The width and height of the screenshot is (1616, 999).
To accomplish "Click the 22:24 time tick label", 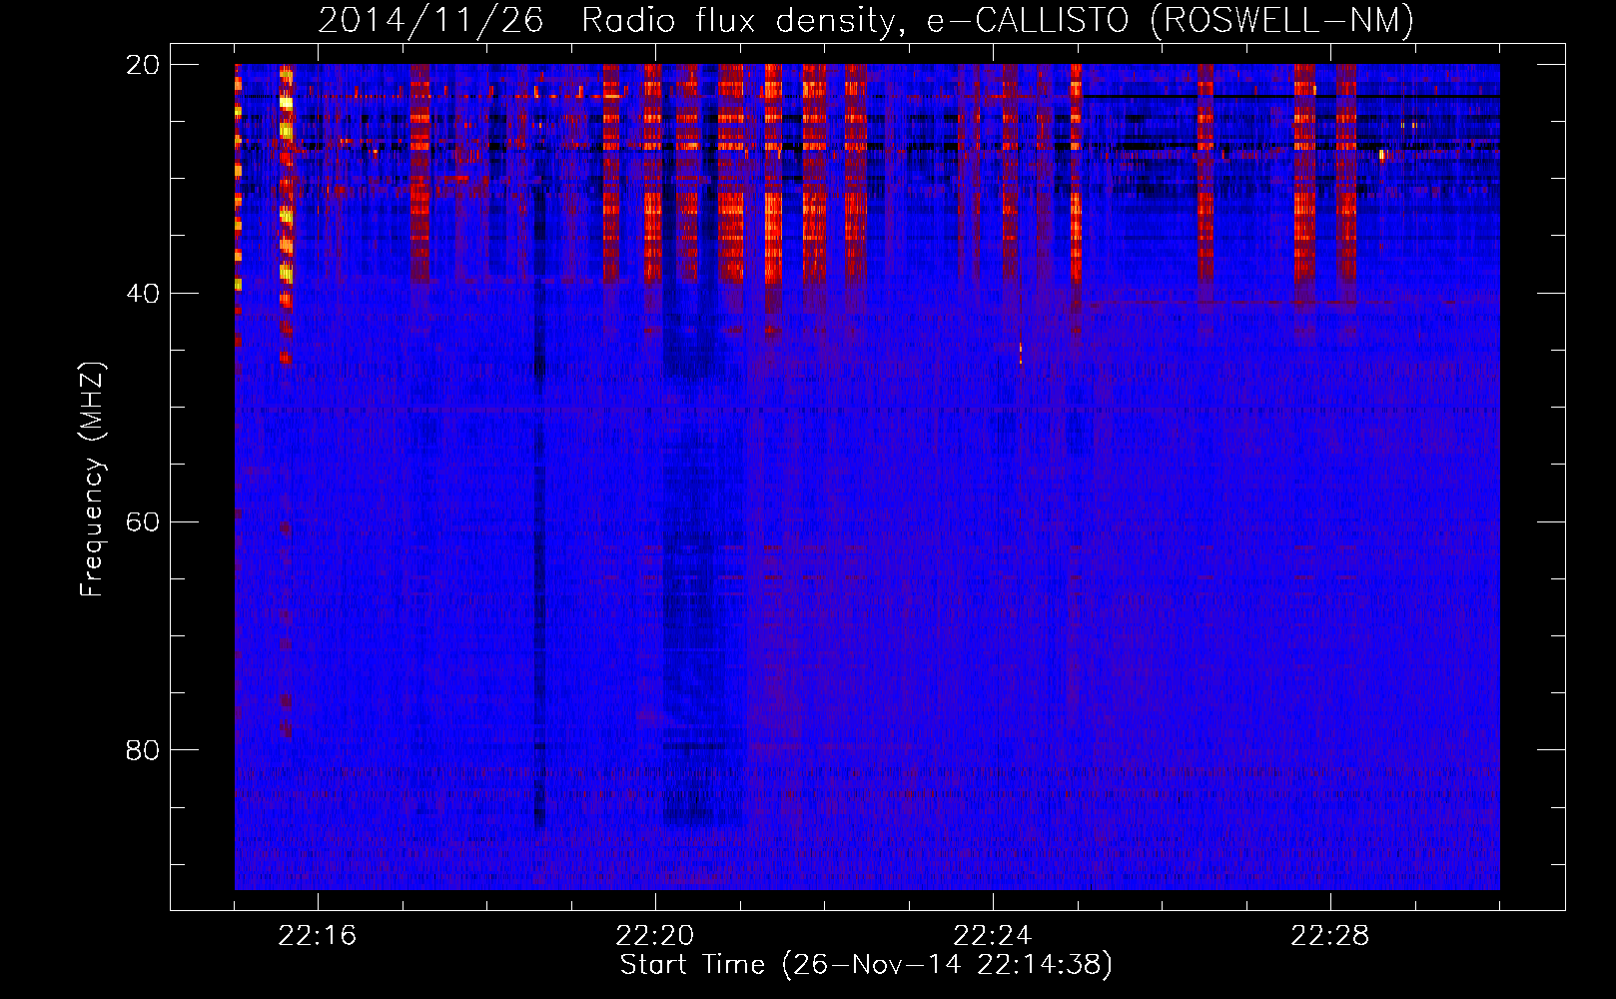I will click(x=993, y=936).
